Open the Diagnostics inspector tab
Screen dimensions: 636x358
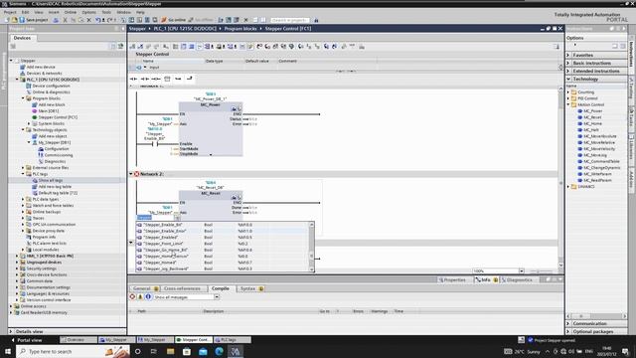click(517, 280)
